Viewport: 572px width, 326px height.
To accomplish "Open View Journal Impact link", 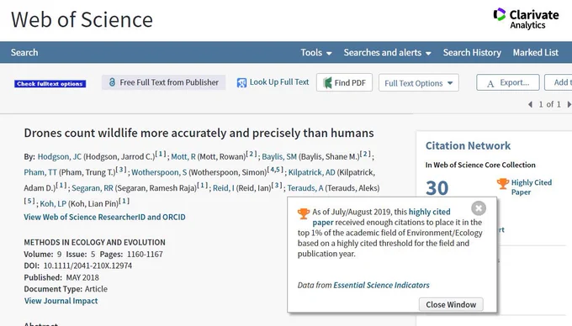I will pos(61,301).
